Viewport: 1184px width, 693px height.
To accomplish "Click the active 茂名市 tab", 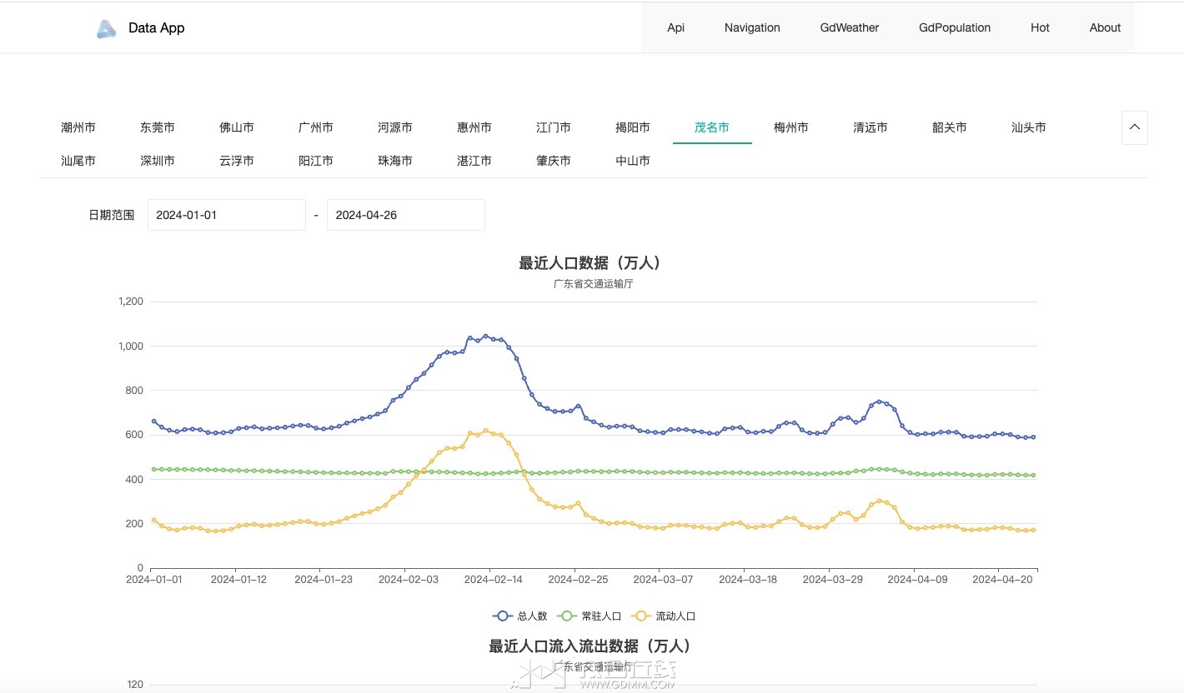I will pyautogui.click(x=712, y=127).
